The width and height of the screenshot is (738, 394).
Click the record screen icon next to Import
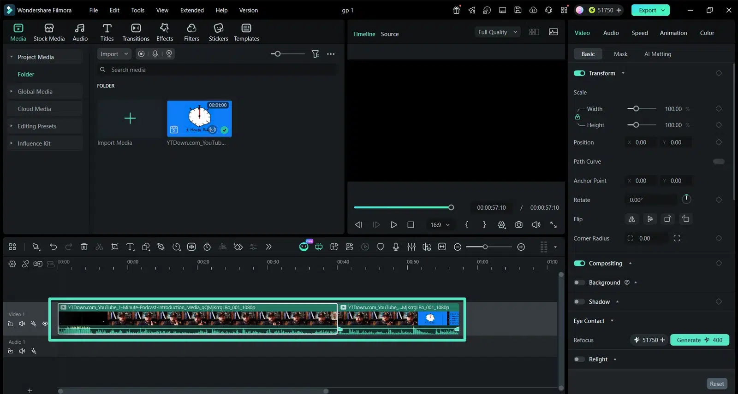click(x=141, y=54)
